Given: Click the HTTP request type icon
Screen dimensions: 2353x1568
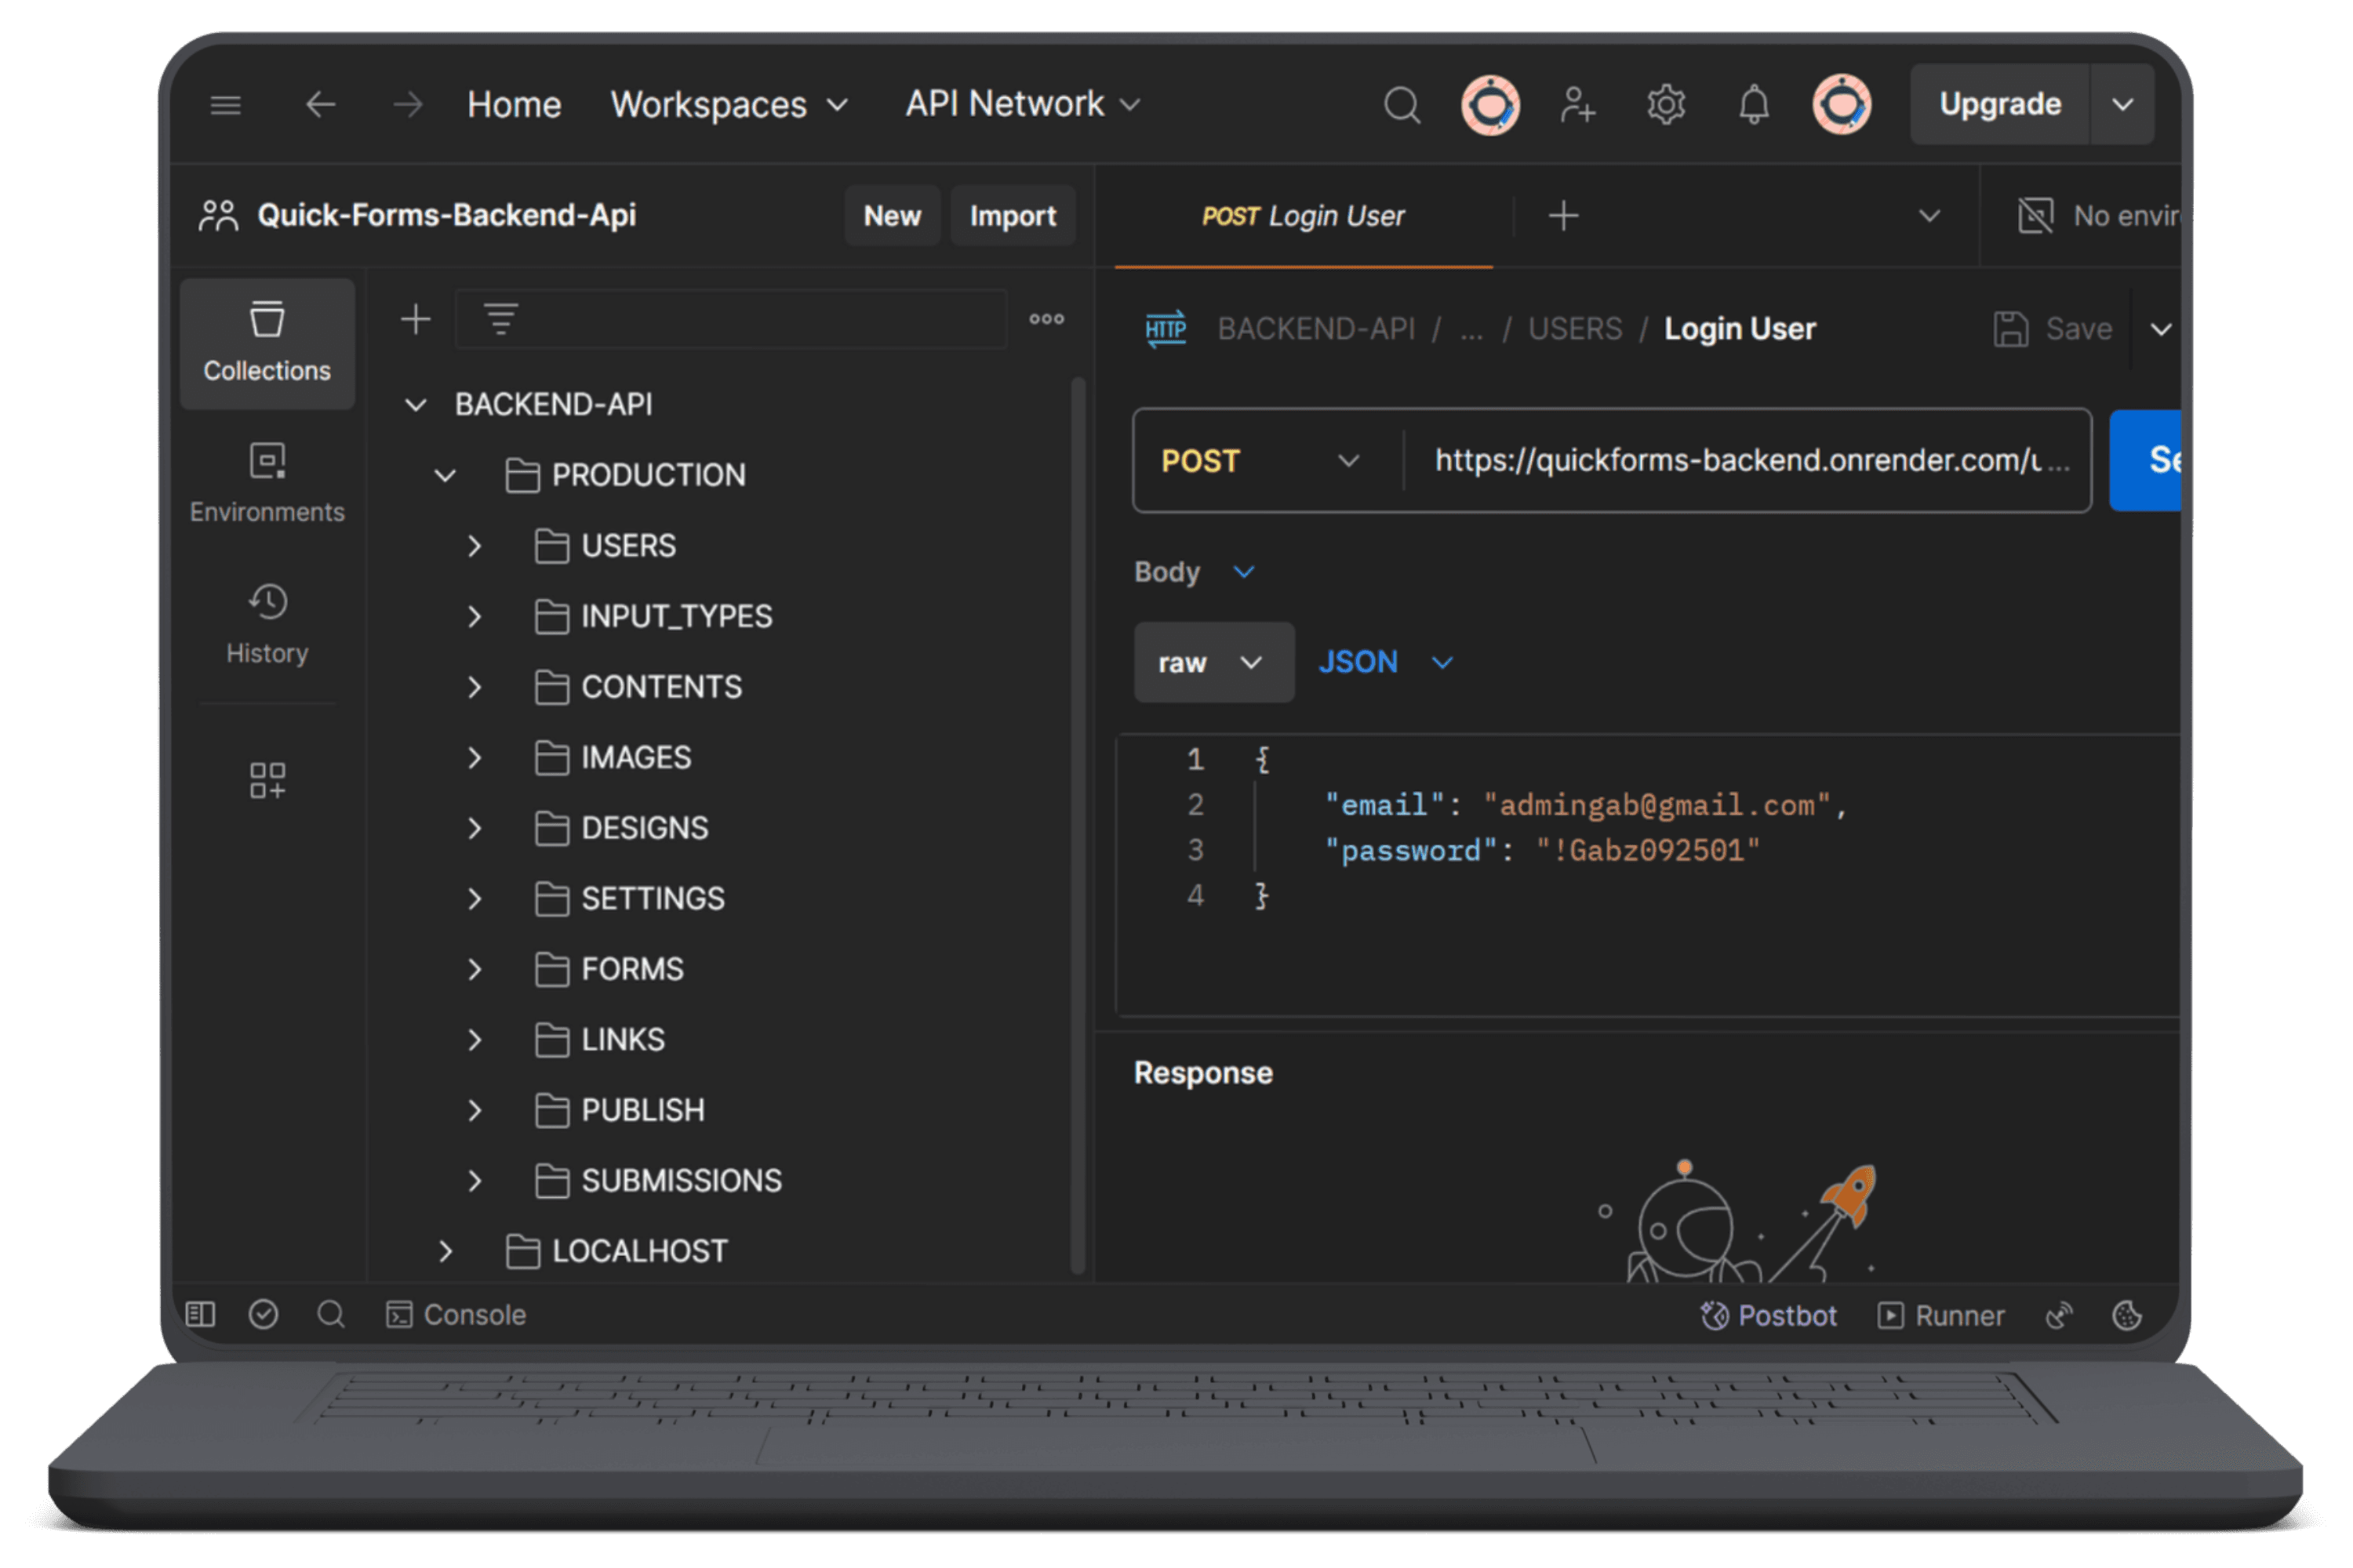Looking at the screenshot, I should [x=1166, y=329].
